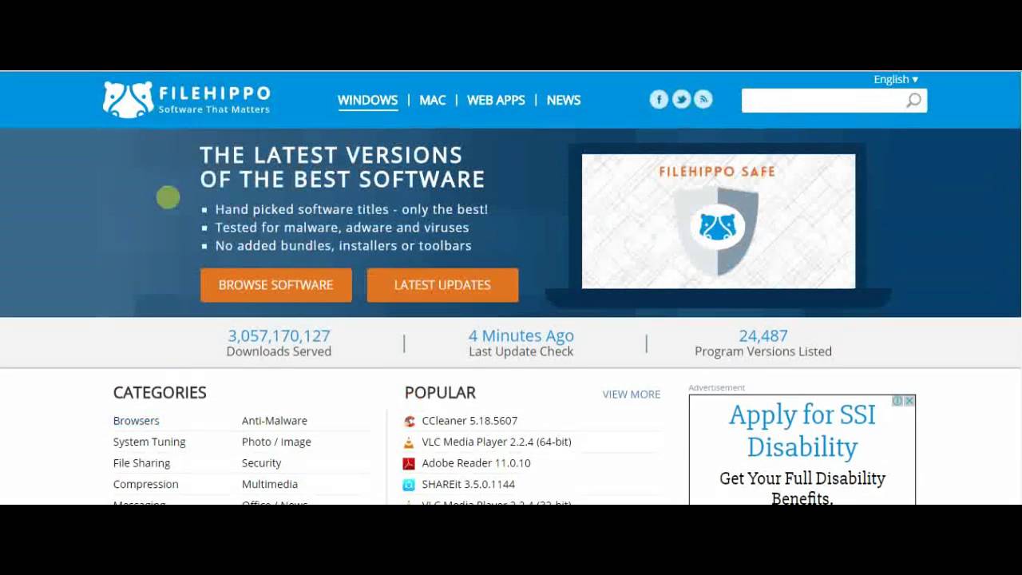Open FileHippo Twitter page icon
Screen dimensions: 1022x575
[x=681, y=99]
